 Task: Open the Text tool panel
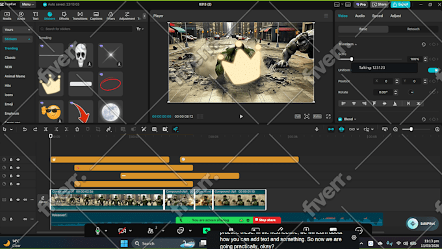click(x=35, y=16)
